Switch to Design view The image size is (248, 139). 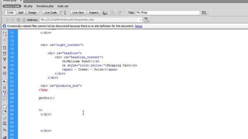[x=32, y=13]
